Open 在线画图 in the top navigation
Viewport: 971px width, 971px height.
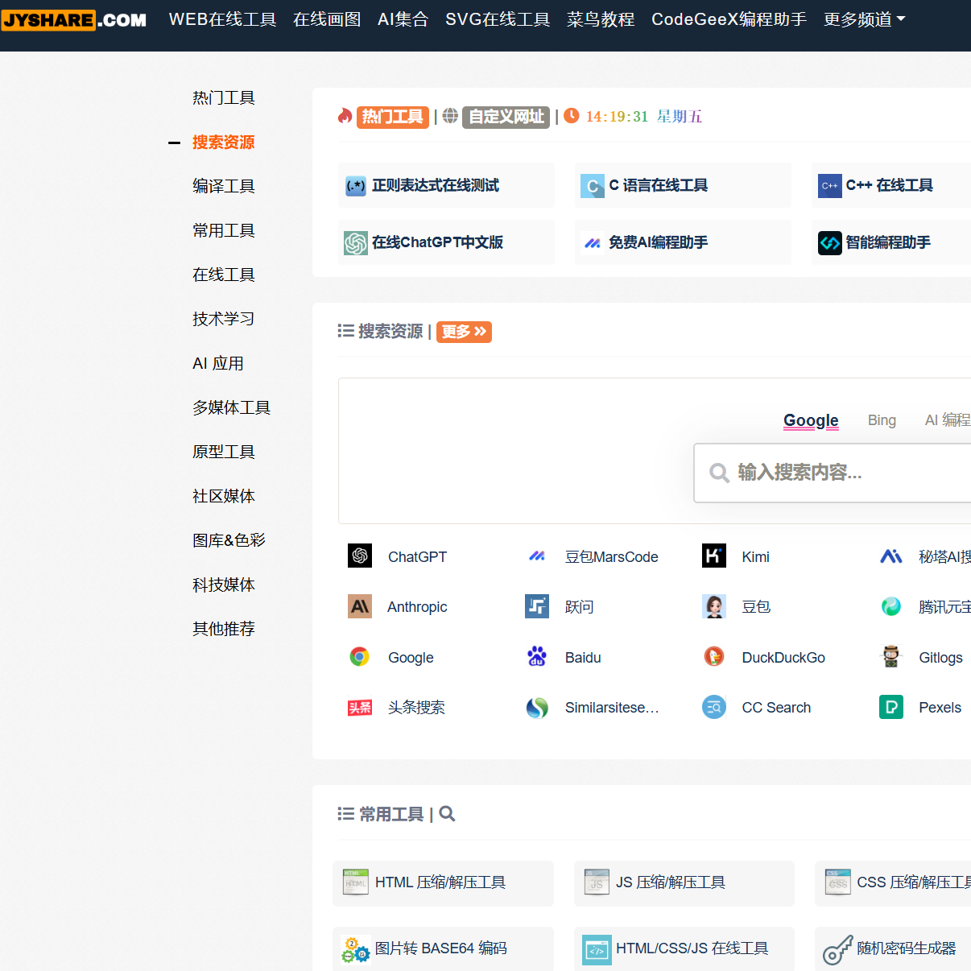(327, 19)
